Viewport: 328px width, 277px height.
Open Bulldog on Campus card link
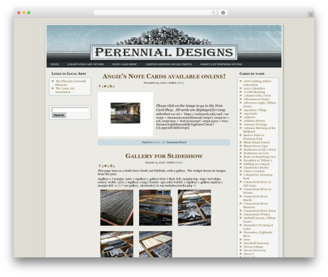[x=256, y=164]
